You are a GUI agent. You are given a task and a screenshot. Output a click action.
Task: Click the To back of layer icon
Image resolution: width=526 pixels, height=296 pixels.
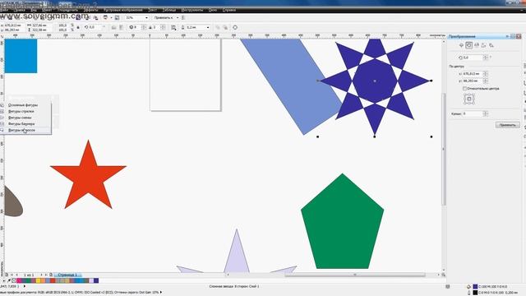pyautogui.click(x=225, y=27)
